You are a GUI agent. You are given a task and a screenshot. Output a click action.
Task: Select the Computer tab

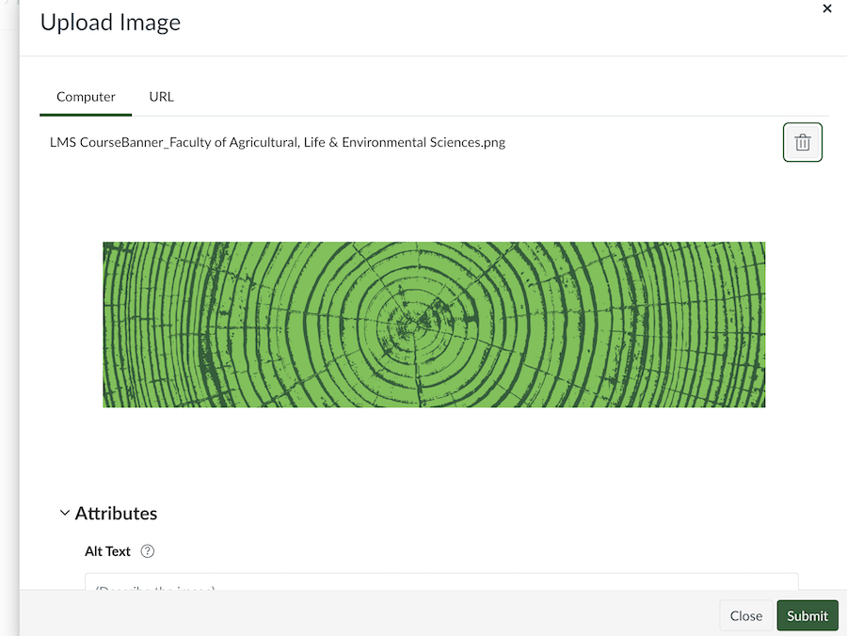[86, 96]
